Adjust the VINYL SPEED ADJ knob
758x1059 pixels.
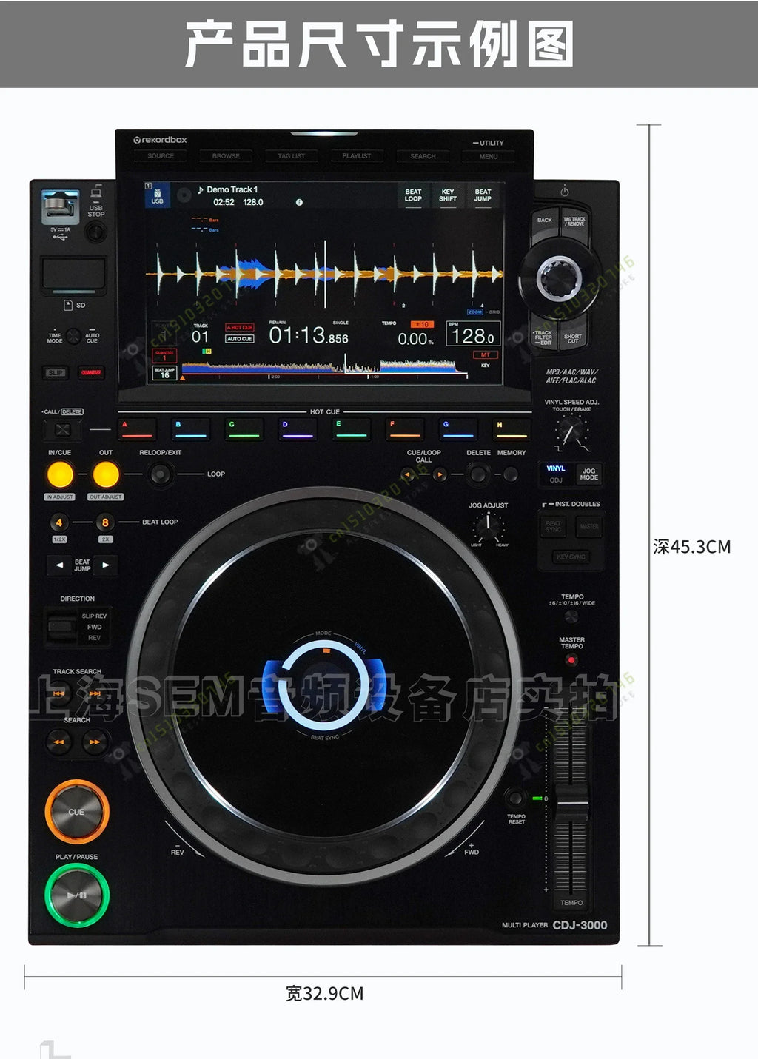571,430
